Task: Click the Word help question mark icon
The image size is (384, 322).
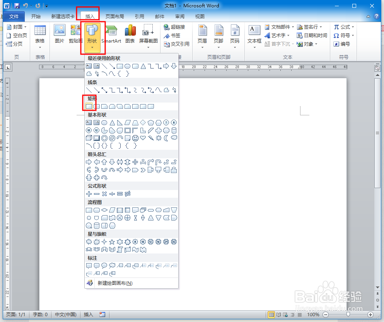Action: (376, 16)
